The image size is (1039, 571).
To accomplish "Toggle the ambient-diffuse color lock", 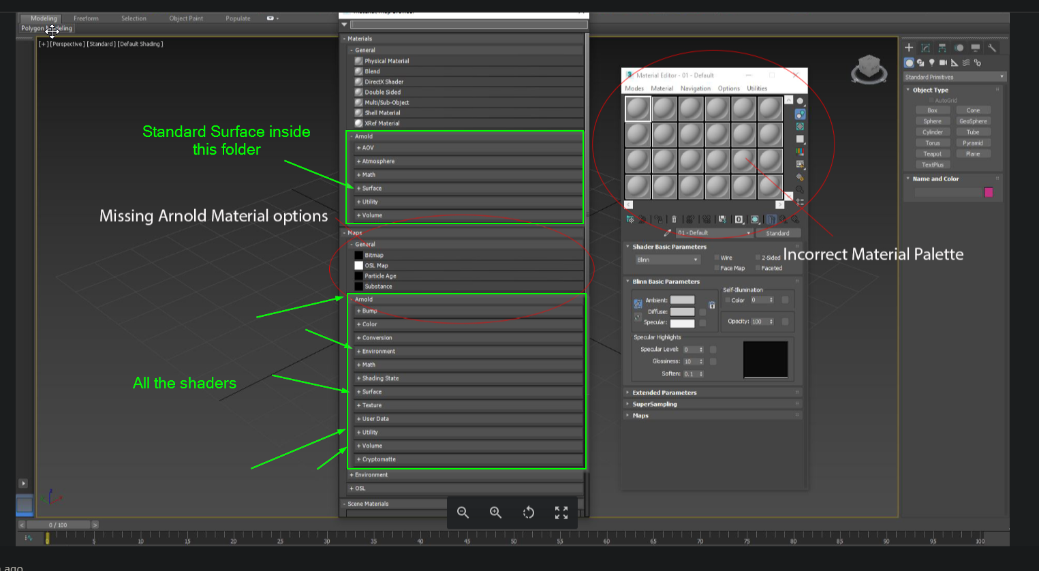I will tap(638, 303).
